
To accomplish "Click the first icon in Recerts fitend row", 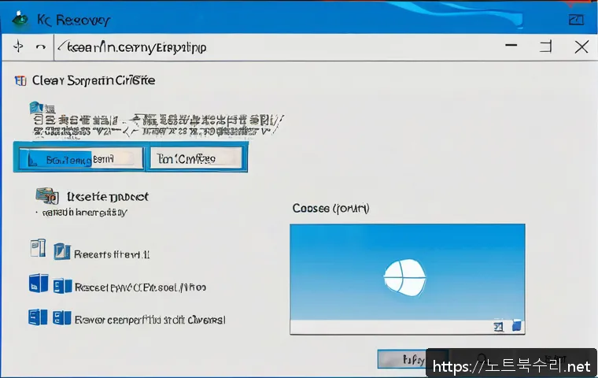I will (x=38, y=248).
